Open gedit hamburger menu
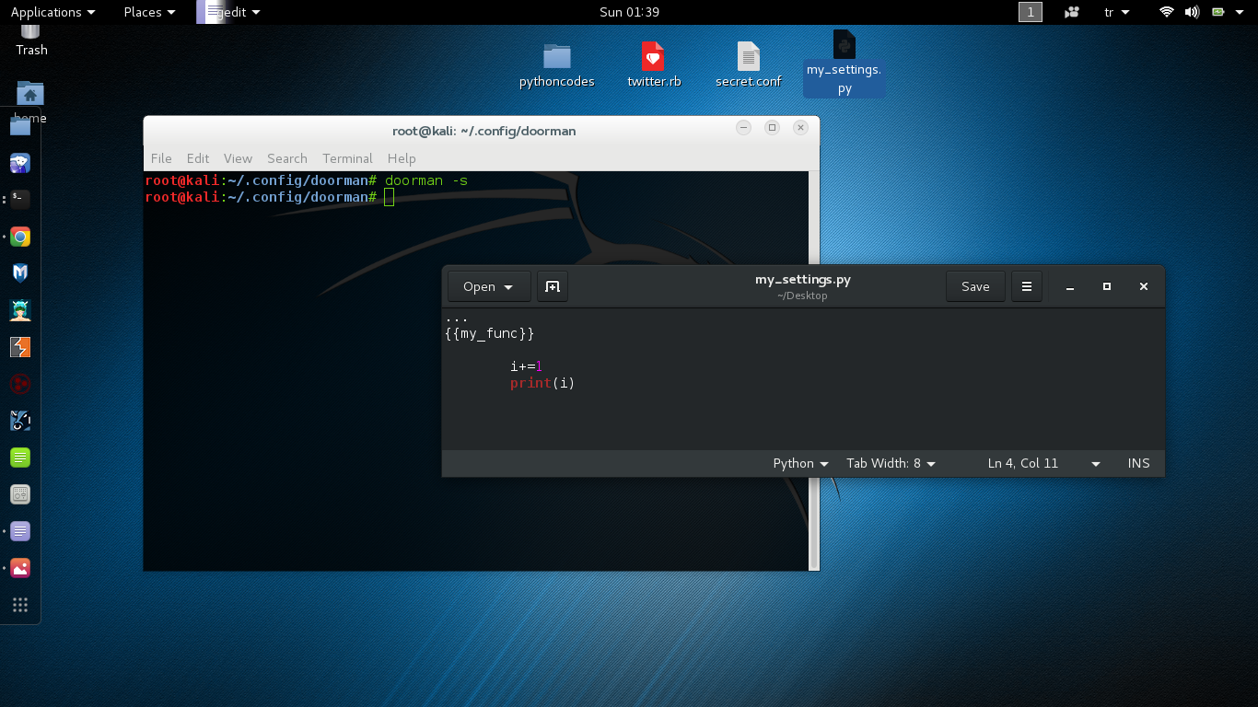Viewport: 1258px width, 707px height. (1027, 286)
